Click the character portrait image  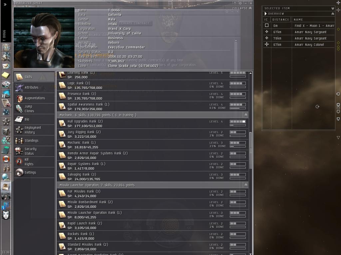point(44,38)
